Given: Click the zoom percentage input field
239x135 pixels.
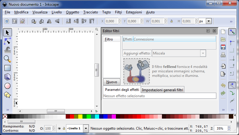Looking at the screenshot, I should (x=221, y=128).
